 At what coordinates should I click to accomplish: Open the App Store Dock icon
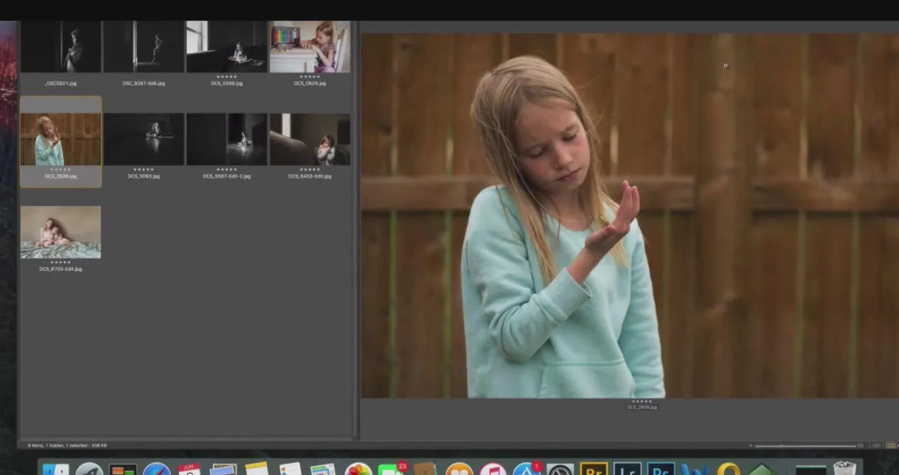click(526, 469)
